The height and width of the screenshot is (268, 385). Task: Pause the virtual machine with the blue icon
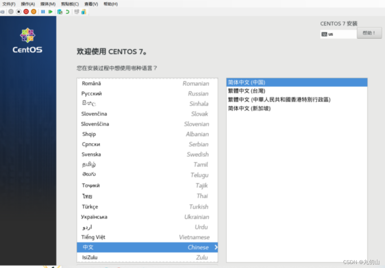pyautogui.click(x=43, y=11)
